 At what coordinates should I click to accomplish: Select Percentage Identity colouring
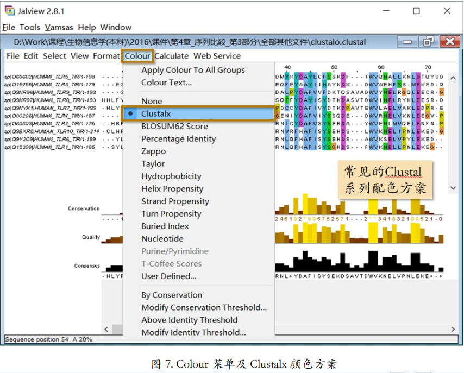click(199, 139)
